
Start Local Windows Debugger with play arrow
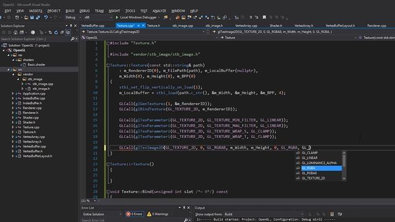[x=117, y=17]
